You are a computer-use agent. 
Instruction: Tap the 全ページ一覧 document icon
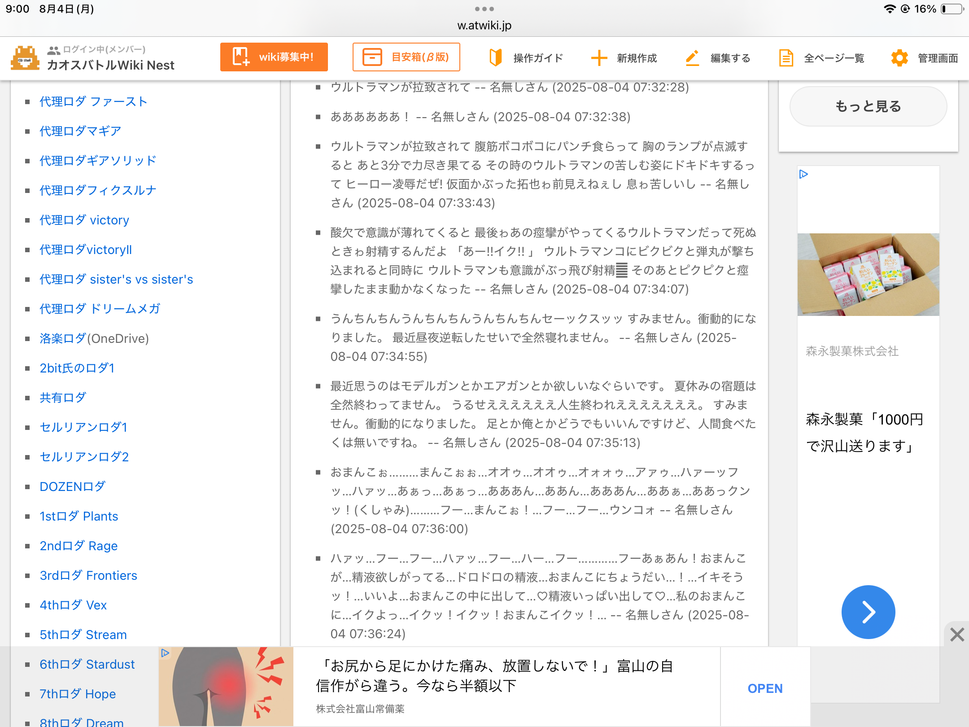click(x=786, y=58)
